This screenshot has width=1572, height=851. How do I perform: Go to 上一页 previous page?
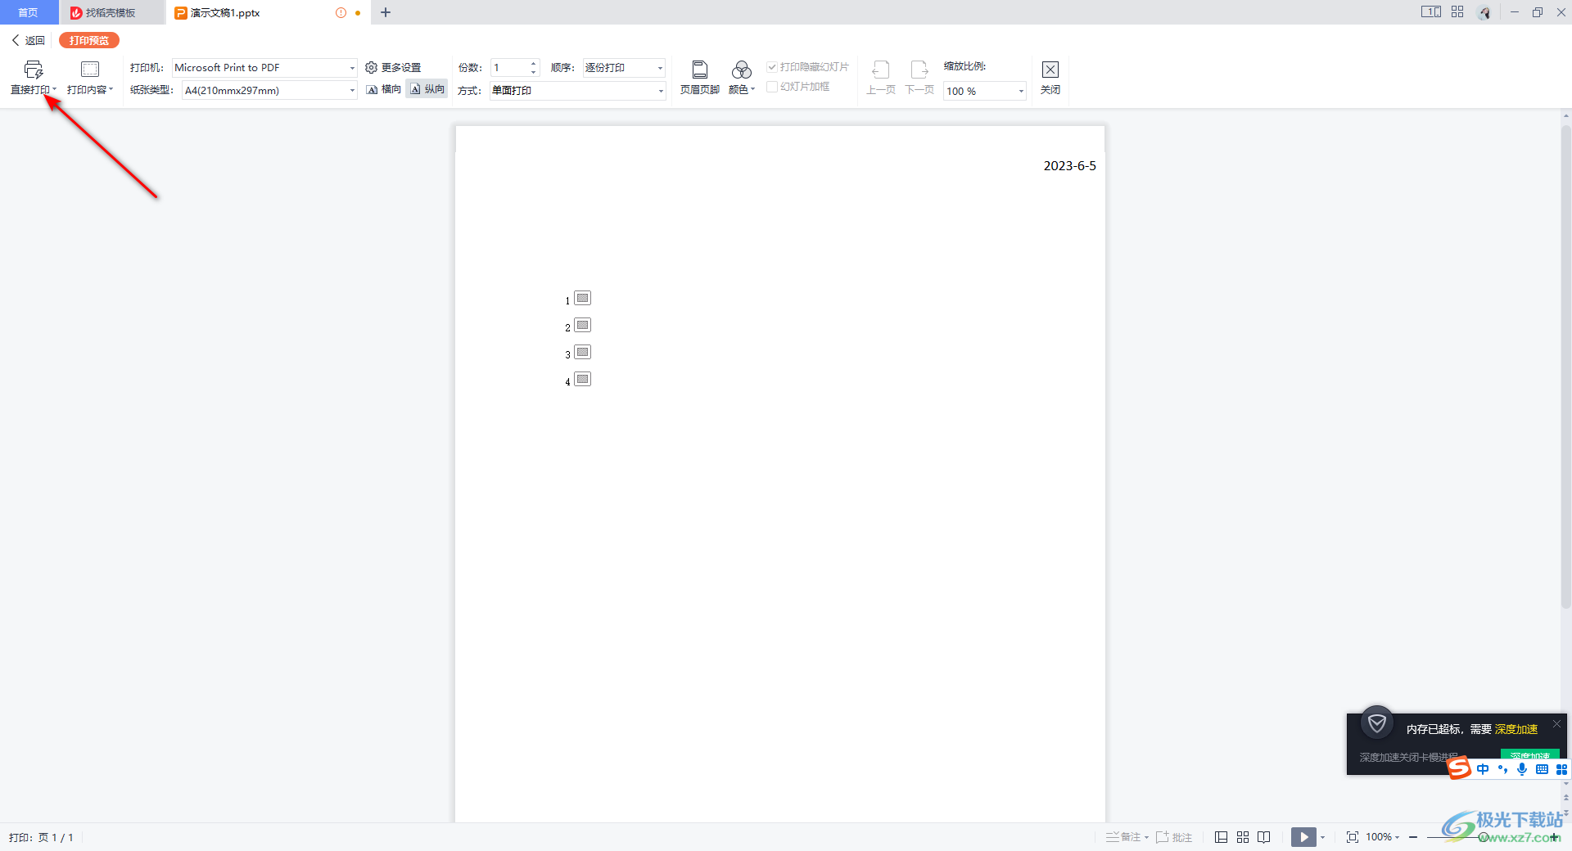881,79
